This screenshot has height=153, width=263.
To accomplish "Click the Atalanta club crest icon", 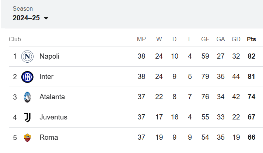I will pos(27,97).
